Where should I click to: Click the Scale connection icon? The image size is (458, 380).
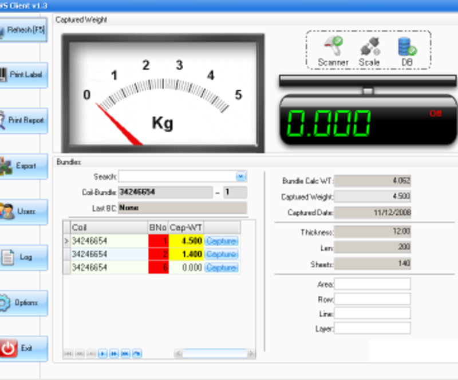click(370, 46)
